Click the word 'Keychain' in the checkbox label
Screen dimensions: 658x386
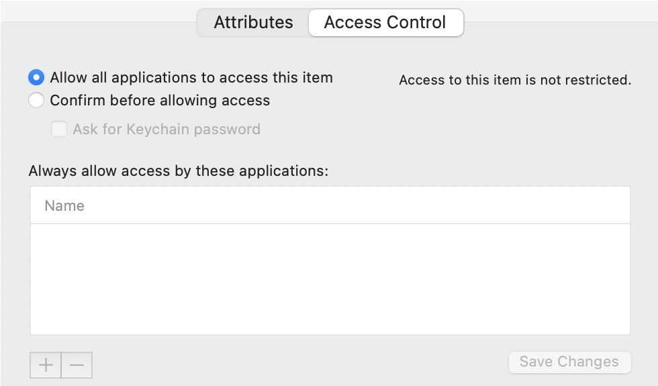pyautogui.click(x=157, y=129)
